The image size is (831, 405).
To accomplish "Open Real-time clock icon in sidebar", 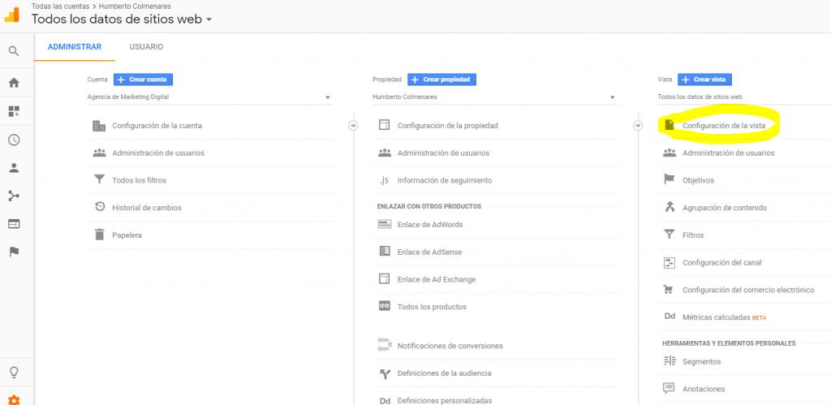I will (x=14, y=140).
